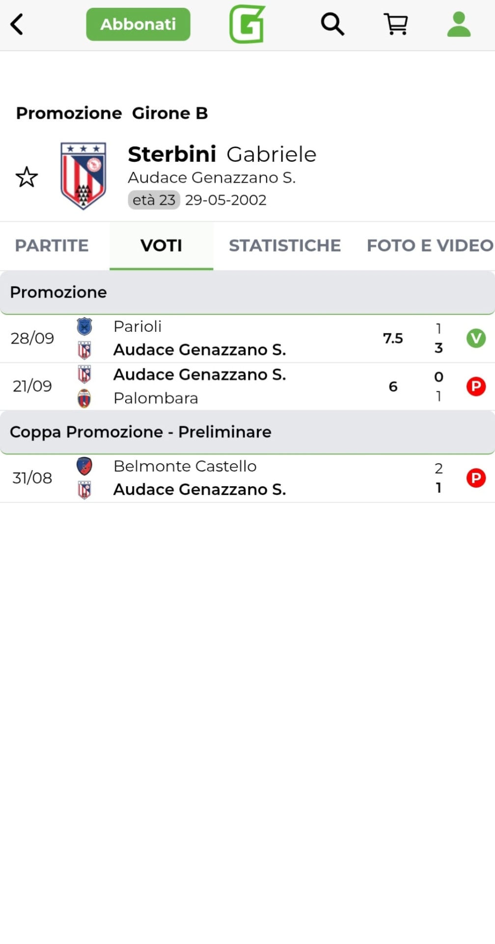The height and width of the screenshot is (944, 495).
Task: Switch to the STATISTICHE tab
Action: click(x=285, y=245)
